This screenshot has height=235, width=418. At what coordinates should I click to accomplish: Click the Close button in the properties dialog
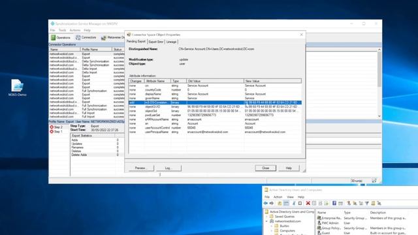[x=266, y=168]
